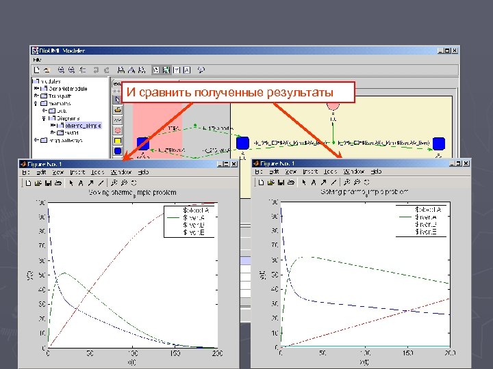493x369 pixels.
Task: Expand the kegg pathways tree node
Action: pyautogui.click(x=36, y=140)
